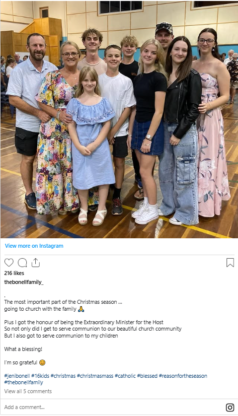Open the #catholic hashtag
This screenshot has height=416, width=238.
(125, 376)
